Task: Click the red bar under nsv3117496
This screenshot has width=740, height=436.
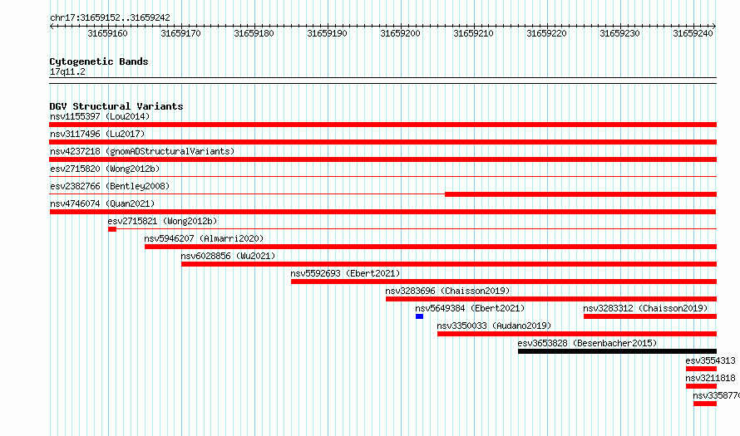Action: tap(382, 142)
